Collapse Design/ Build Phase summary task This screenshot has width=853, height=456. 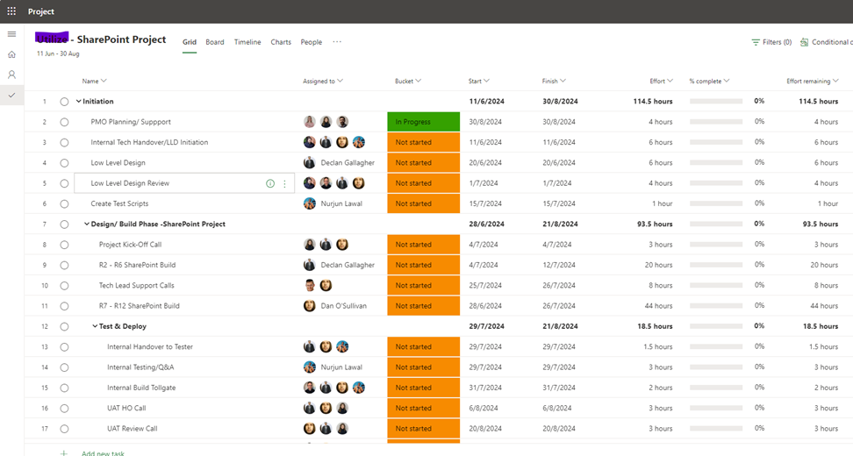tap(87, 224)
